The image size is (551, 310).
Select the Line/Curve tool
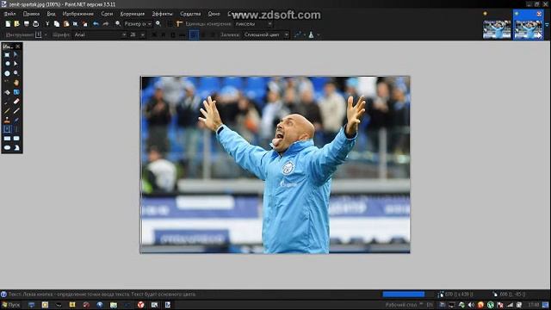click(x=16, y=129)
